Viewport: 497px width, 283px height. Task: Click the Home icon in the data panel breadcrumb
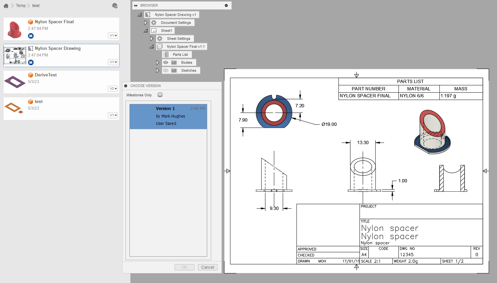point(6,6)
